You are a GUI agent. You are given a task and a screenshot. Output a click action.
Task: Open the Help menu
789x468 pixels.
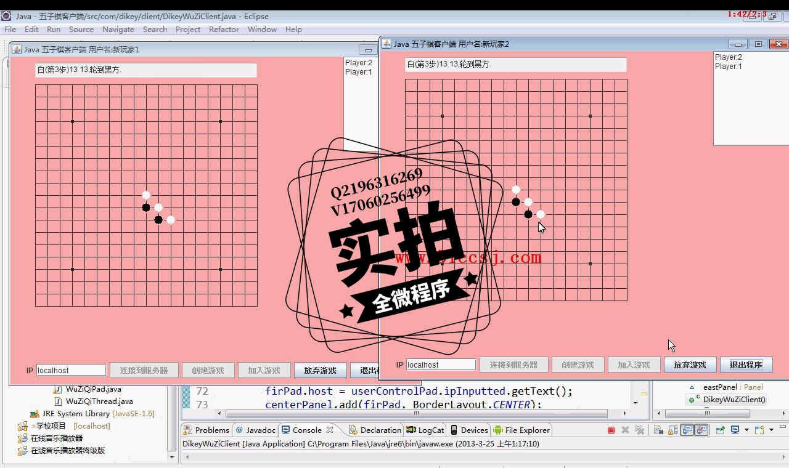[293, 29]
